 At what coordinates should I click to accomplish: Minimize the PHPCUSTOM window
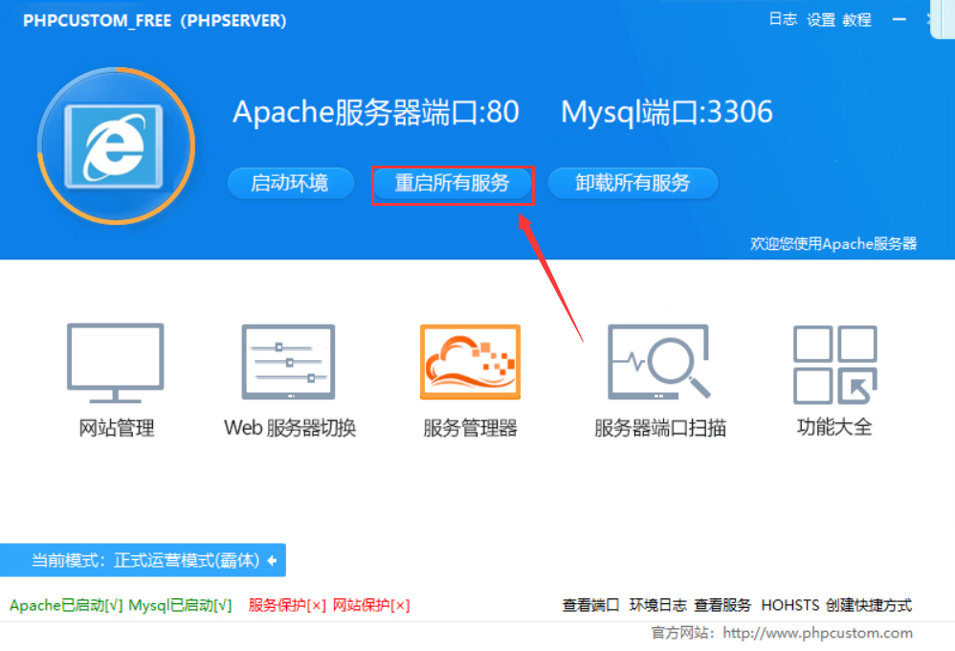[x=899, y=19]
